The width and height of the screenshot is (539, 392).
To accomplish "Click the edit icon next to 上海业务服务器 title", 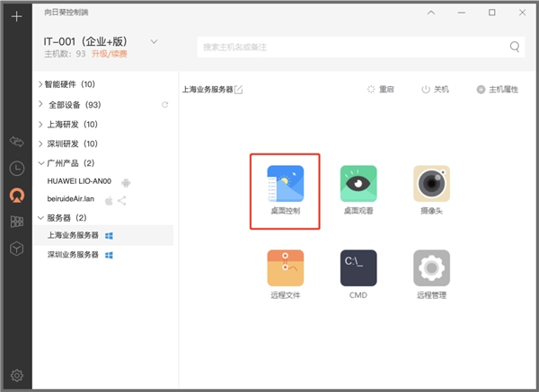I will point(238,90).
